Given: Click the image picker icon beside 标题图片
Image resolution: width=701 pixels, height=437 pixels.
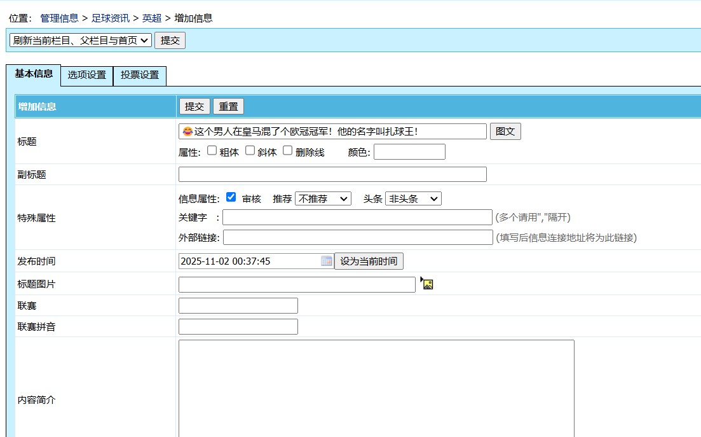Looking at the screenshot, I should point(427,284).
